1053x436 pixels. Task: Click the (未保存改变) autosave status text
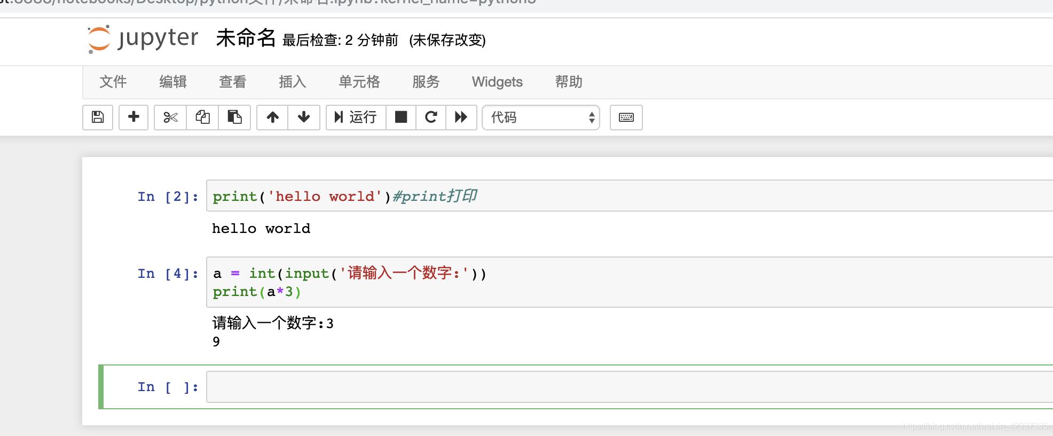[x=447, y=40]
